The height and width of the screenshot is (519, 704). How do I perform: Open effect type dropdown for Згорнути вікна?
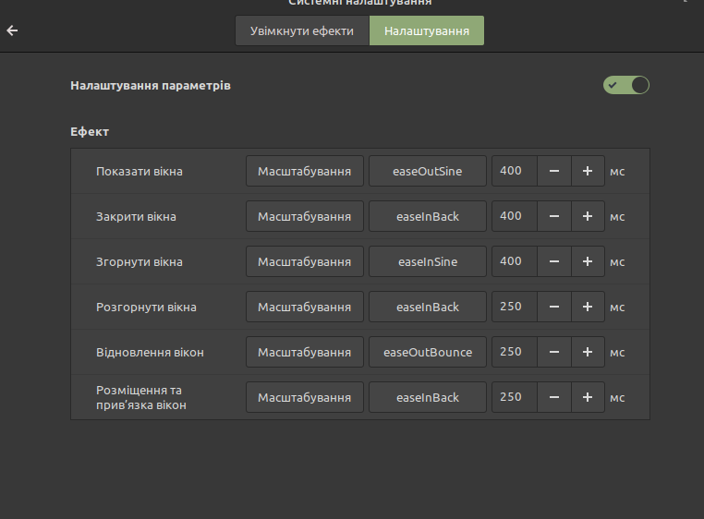(304, 261)
